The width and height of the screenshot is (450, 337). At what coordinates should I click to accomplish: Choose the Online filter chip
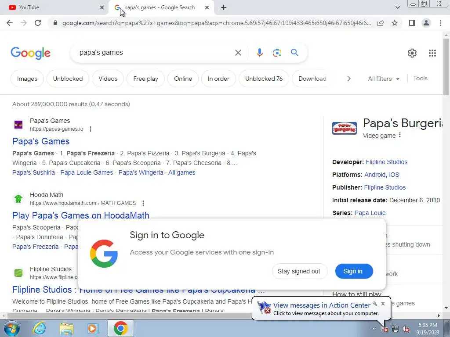(x=183, y=79)
